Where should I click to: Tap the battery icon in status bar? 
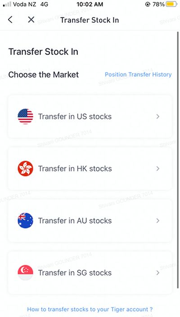click(171, 4)
